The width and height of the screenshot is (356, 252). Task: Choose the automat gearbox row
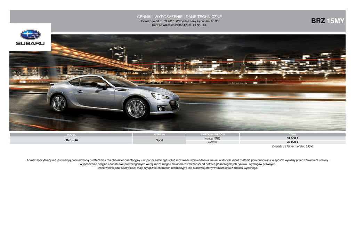point(212,142)
